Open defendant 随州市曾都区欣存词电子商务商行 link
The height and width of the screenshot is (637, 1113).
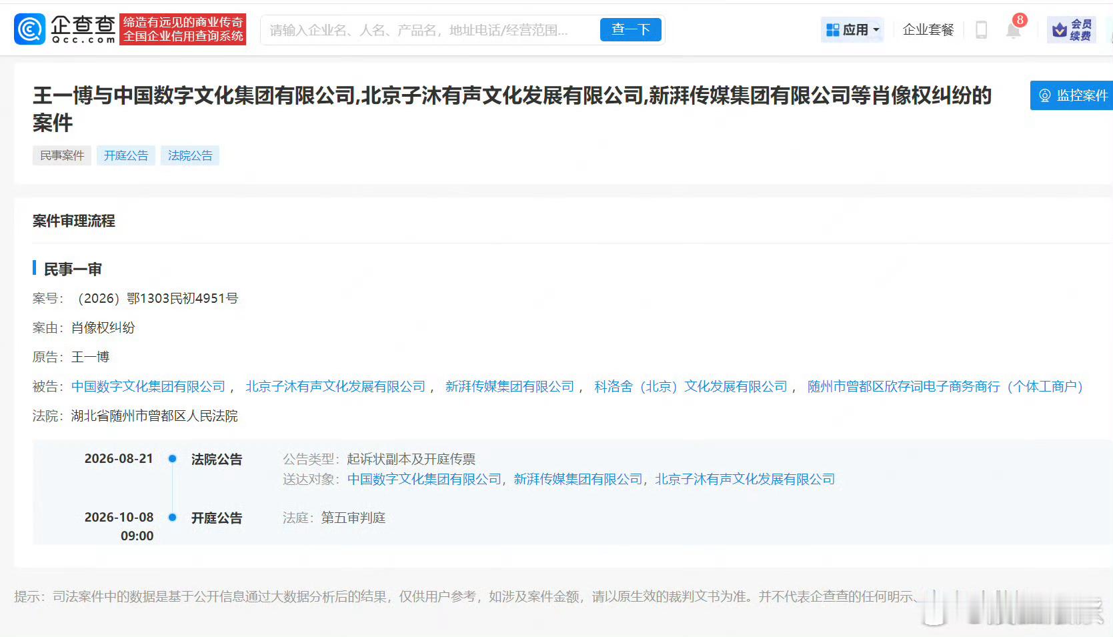[x=946, y=386]
